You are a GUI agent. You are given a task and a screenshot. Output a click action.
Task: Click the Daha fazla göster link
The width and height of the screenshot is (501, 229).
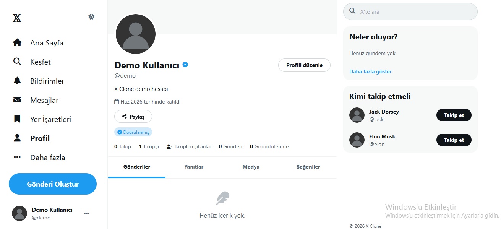tap(370, 71)
